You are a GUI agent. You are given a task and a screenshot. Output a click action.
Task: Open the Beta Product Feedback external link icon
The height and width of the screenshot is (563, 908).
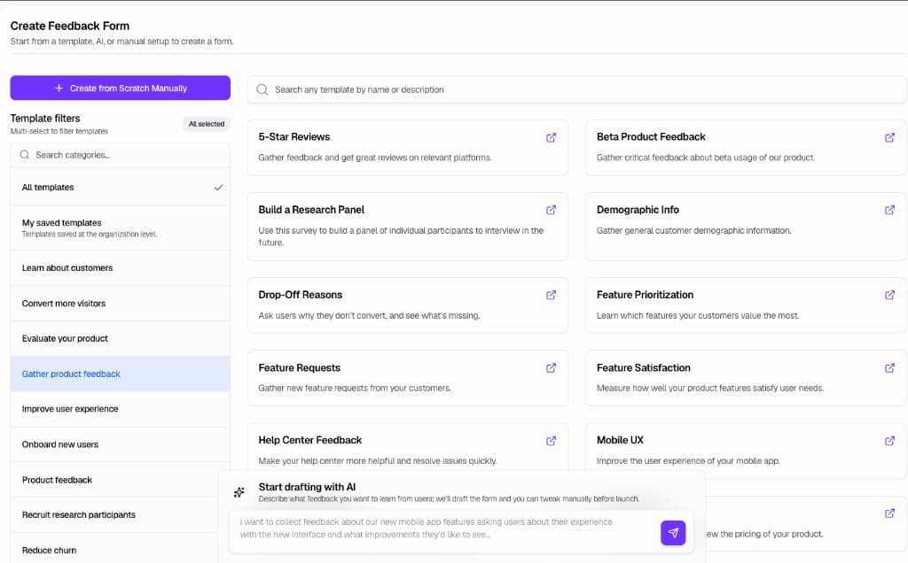tap(889, 137)
